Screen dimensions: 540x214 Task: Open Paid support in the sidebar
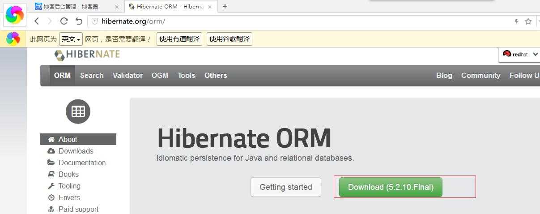coord(78,209)
